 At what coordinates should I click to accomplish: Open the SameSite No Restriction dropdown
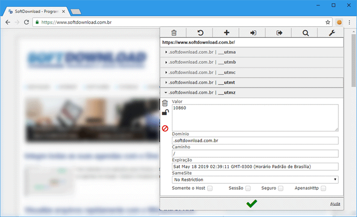[x=255, y=180]
